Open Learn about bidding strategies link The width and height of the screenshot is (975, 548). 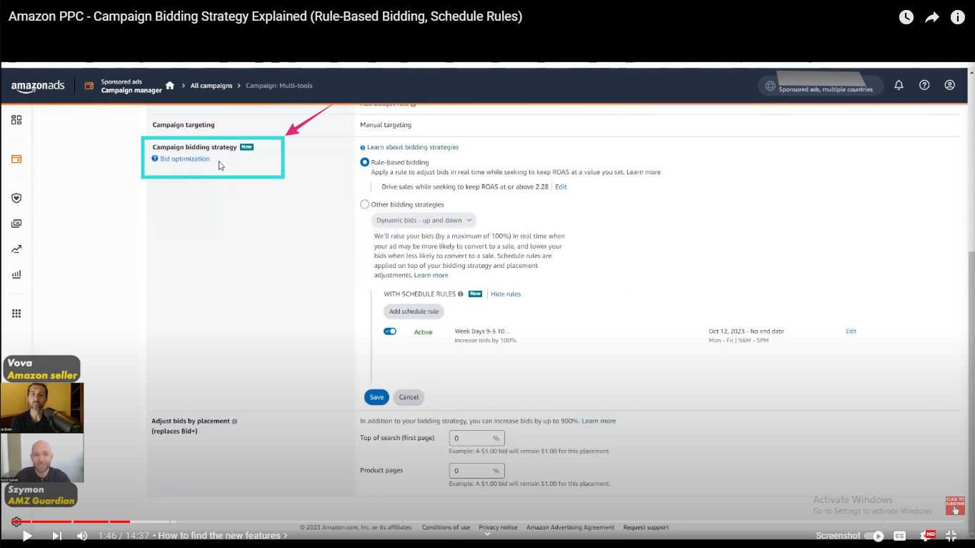413,147
